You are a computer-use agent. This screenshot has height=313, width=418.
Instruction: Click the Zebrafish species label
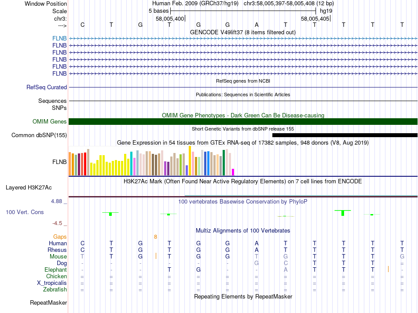[55, 289]
